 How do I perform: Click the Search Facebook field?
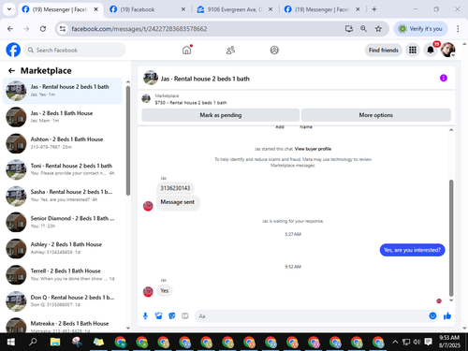tap(75, 50)
